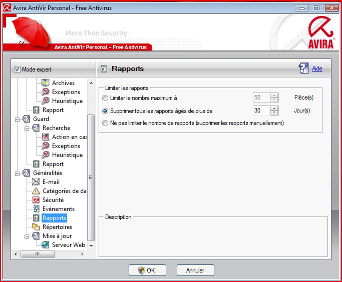Click the Aide question mark icon
This screenshot has width=342, height=282.
[303, 68]
